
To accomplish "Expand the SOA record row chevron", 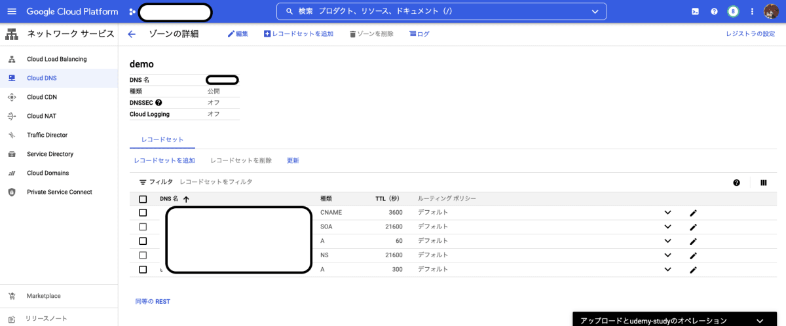I will tap(667, 227).
